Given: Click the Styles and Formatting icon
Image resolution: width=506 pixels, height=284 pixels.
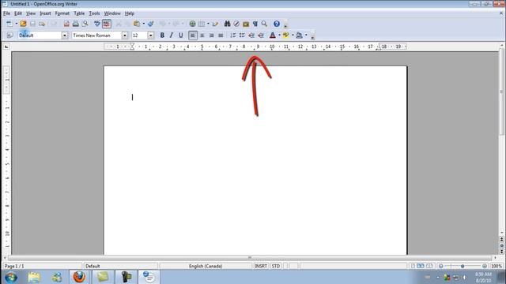Looking at the screenshot, I should tap(9, 35).
